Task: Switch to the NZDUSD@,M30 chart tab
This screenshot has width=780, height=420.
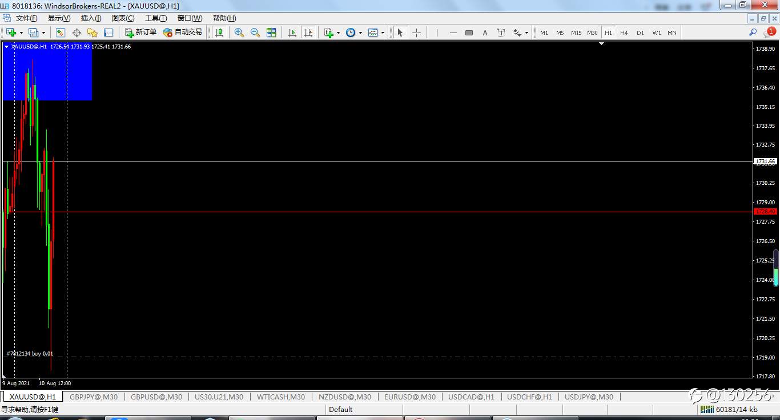Action: coord(345,397)
